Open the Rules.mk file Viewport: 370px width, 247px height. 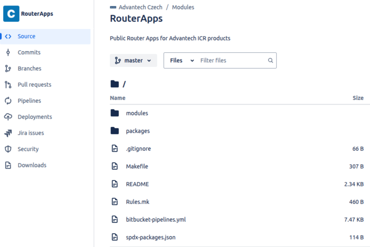(x=138, y=202)
